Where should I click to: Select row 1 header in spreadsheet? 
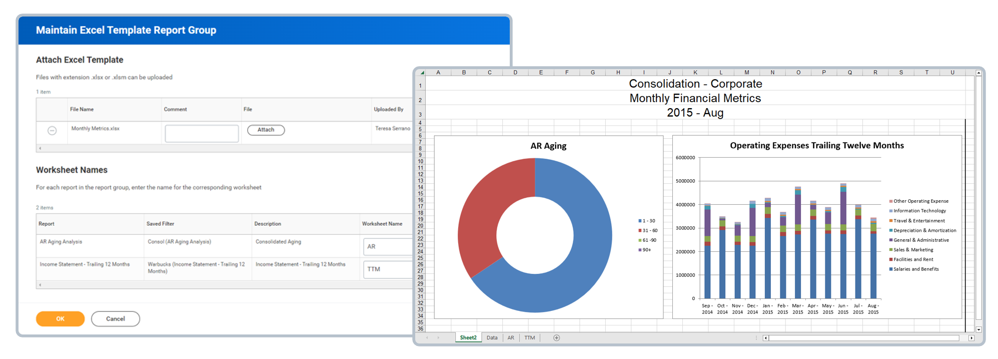(420, 84)
